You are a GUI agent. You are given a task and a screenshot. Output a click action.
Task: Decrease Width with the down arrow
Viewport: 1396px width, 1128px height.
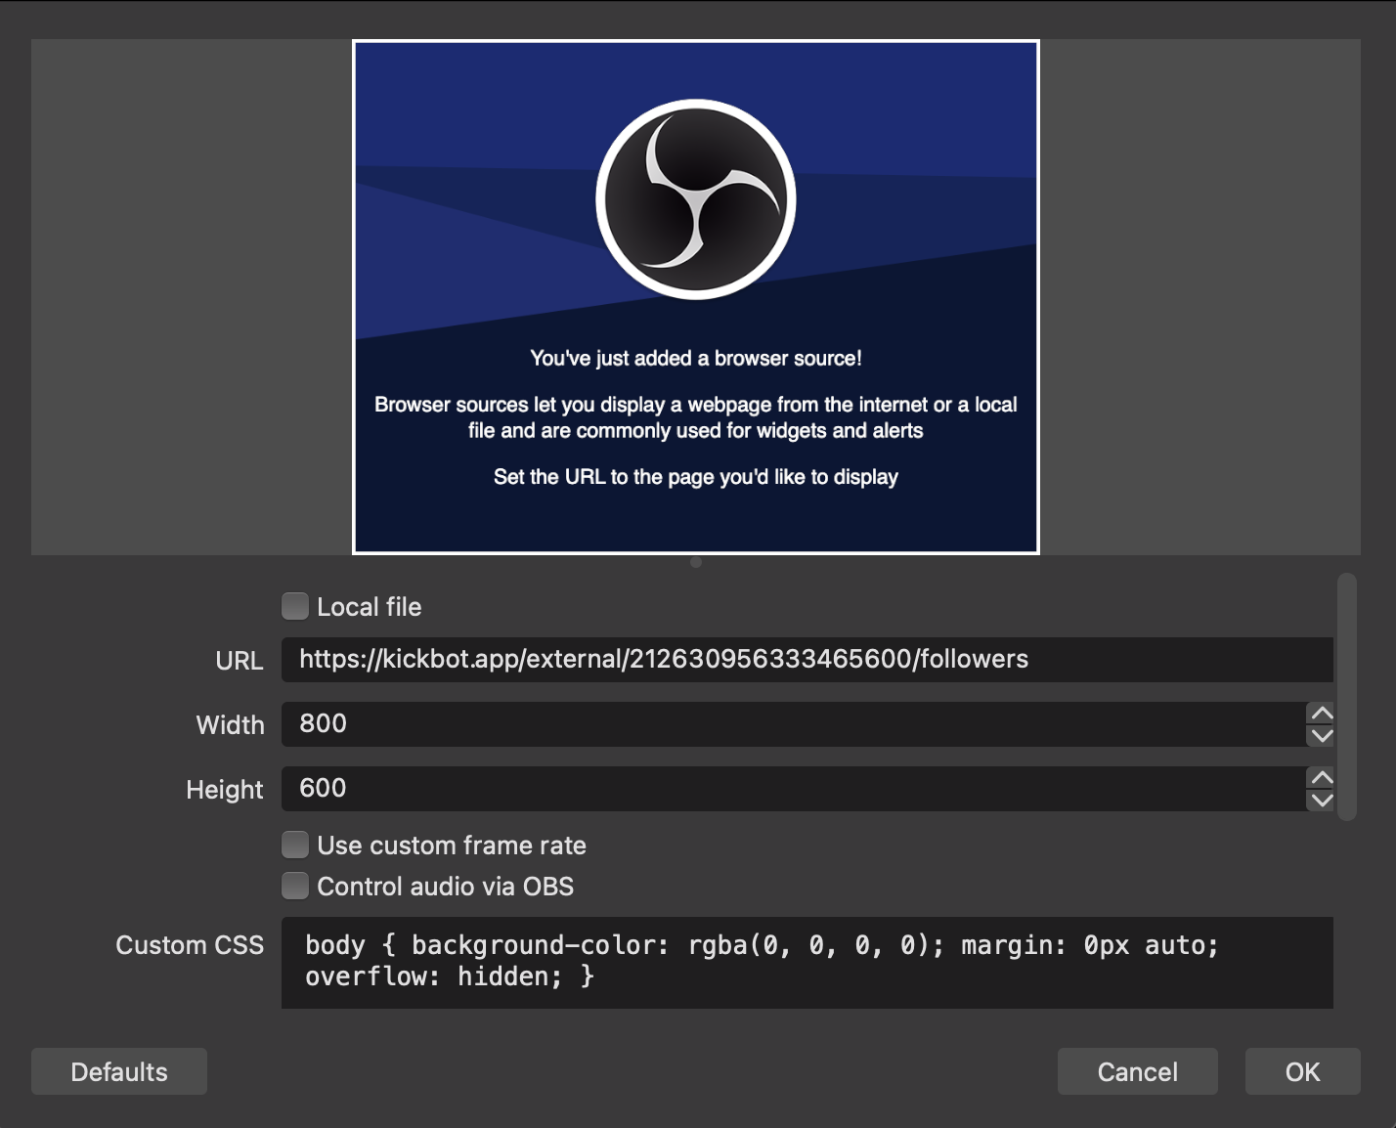(1321, 736)
